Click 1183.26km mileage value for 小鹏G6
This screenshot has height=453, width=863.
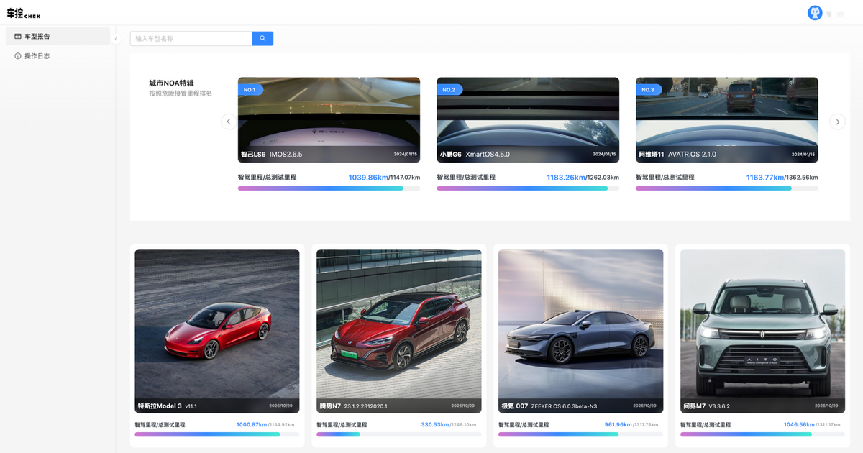(x=566, y=178)
